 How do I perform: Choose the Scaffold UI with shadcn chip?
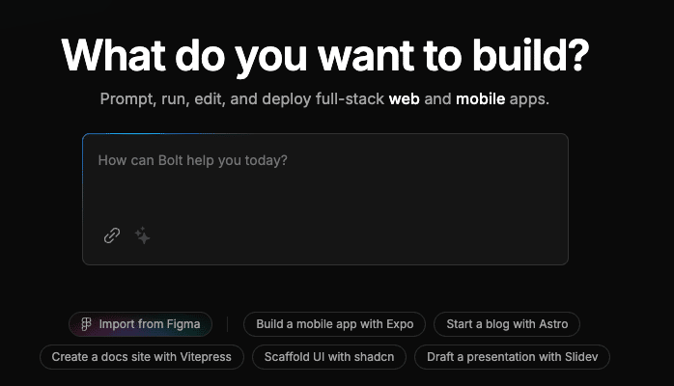329,357
